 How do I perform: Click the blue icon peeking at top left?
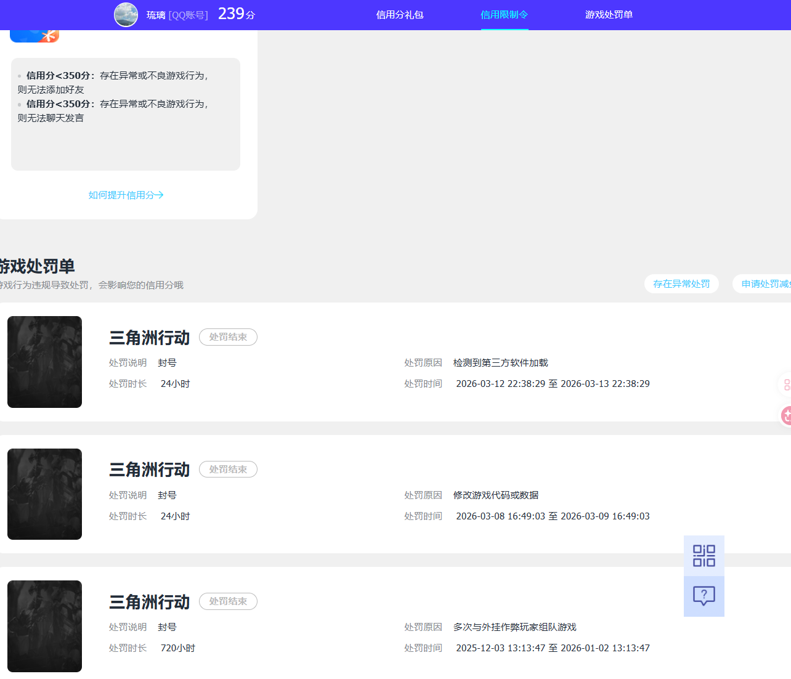coord(34,36)
